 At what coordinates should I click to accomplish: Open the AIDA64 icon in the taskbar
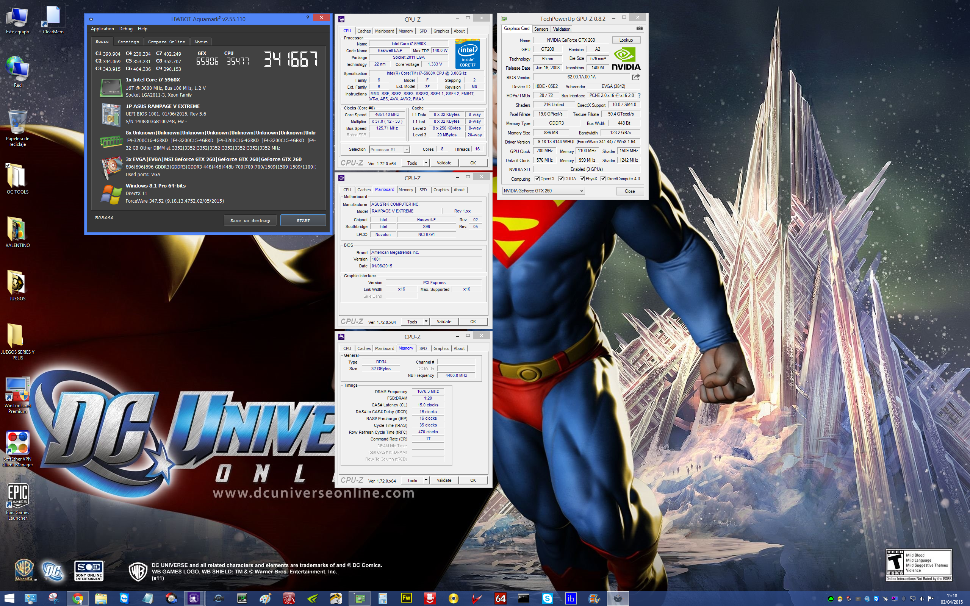[500, 598]
